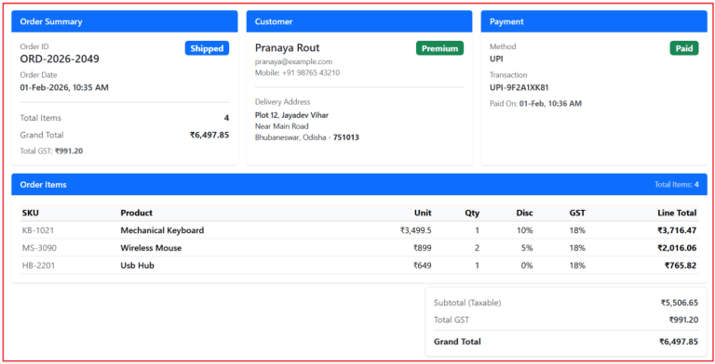Viewport: 715px width, 364px height.
Task: Click address line Near Main Road
Action: pos(282,126)
